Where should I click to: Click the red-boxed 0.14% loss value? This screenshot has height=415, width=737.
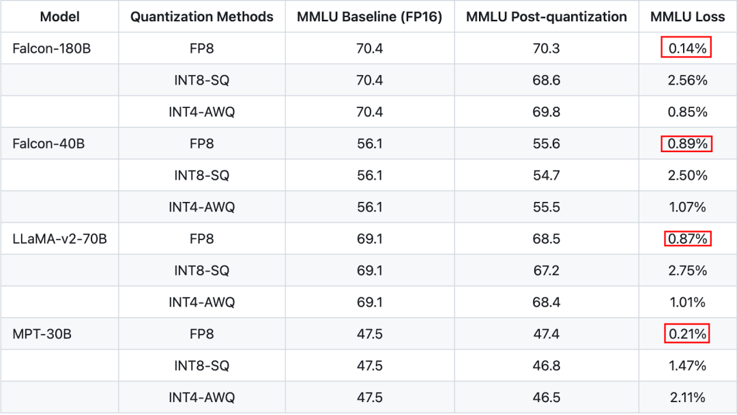coord(687,48)
